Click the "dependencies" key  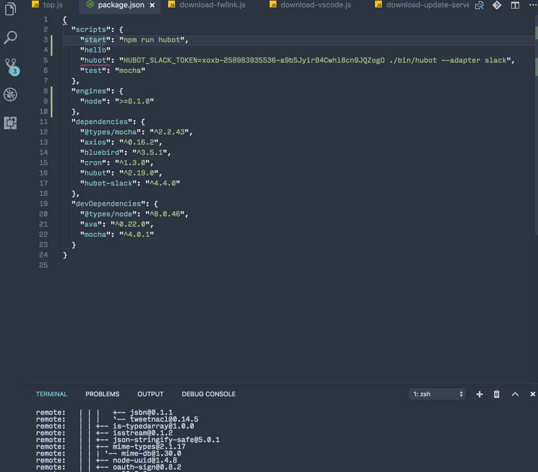[x=101, y=122]
